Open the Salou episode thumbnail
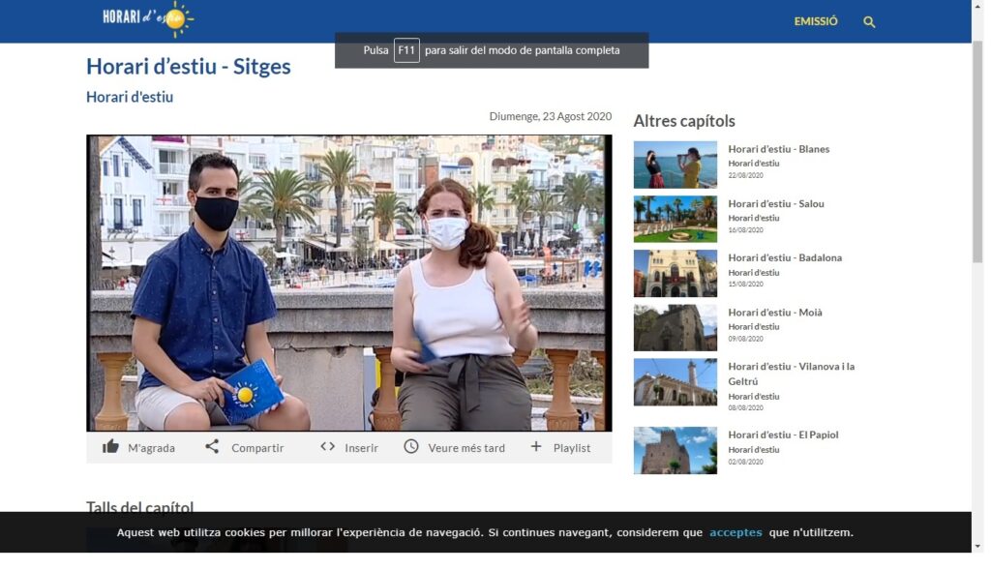Image resolution: width=991 pixels, height=570 pixels. pos(675,219)
